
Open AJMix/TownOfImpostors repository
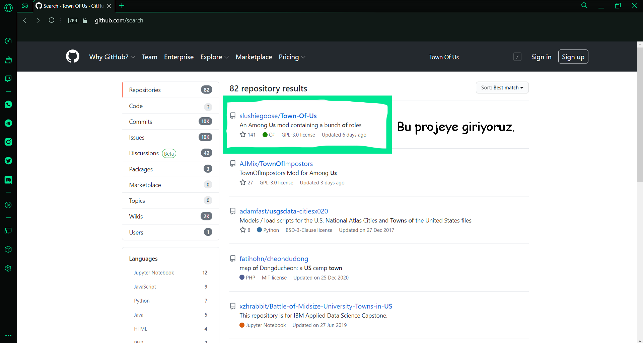(x=276, y=164)
